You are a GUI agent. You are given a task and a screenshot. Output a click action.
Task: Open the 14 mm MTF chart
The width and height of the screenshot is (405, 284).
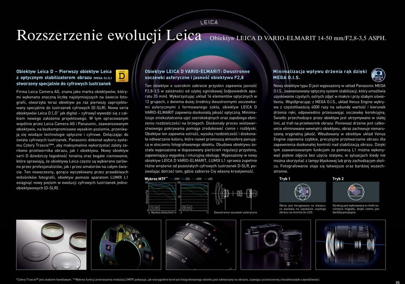162,197
